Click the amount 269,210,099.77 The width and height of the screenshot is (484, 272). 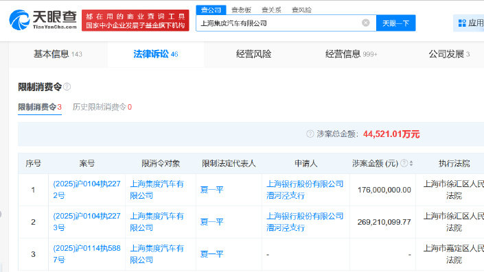pos(384,222)
